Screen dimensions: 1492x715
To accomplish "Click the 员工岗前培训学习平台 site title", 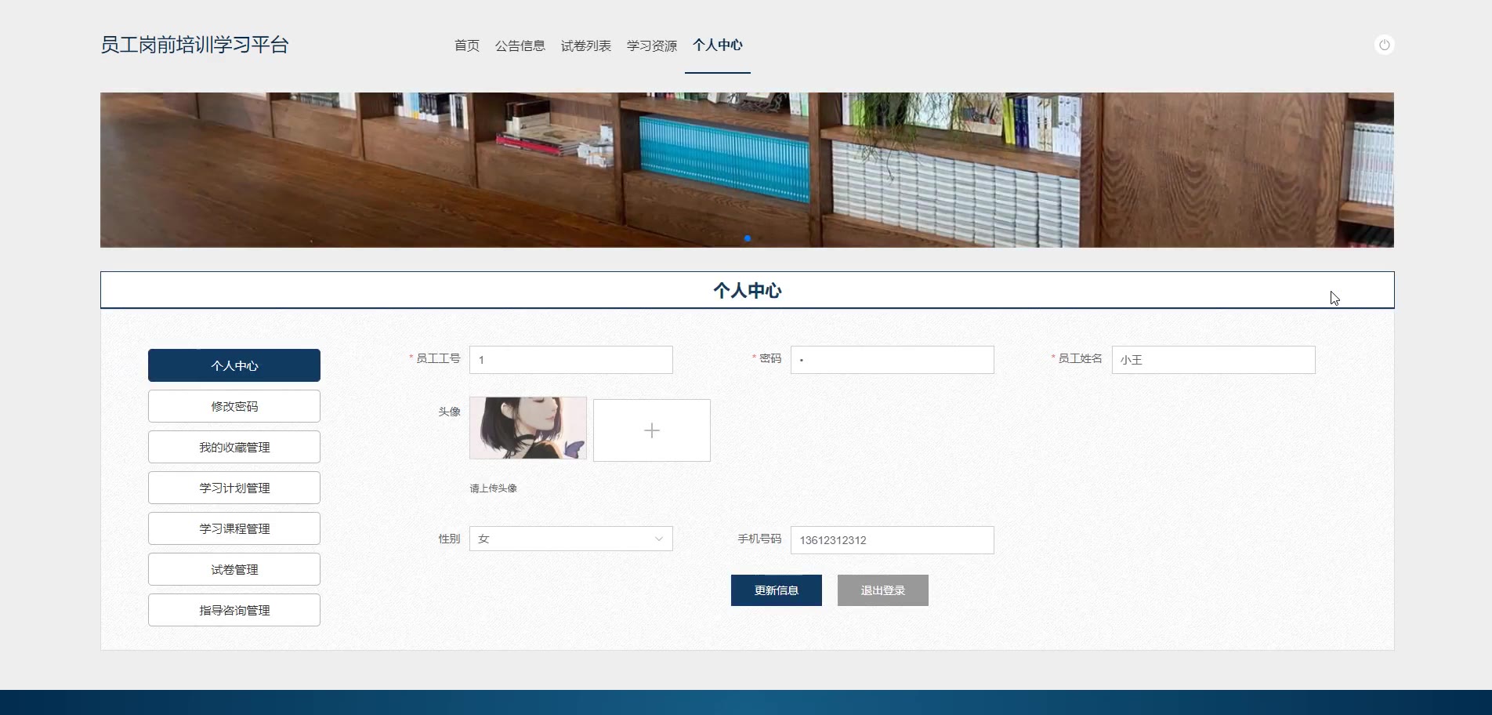I will (x=194, y=45).
